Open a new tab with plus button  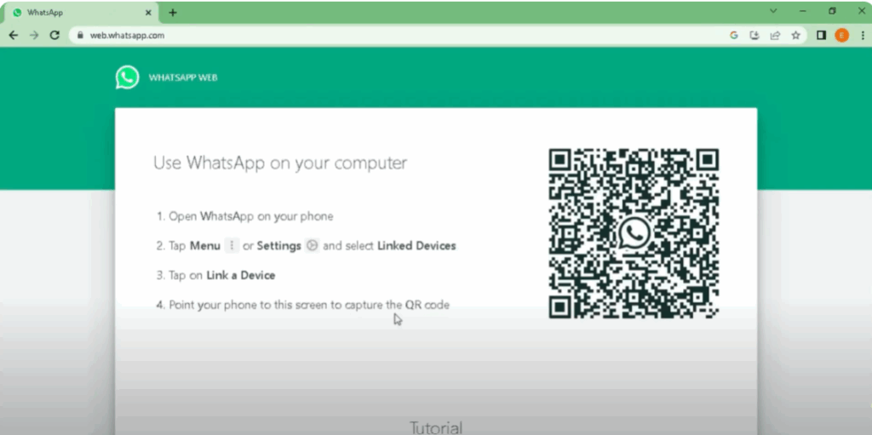pyautogui.click(x=172, y=12)
